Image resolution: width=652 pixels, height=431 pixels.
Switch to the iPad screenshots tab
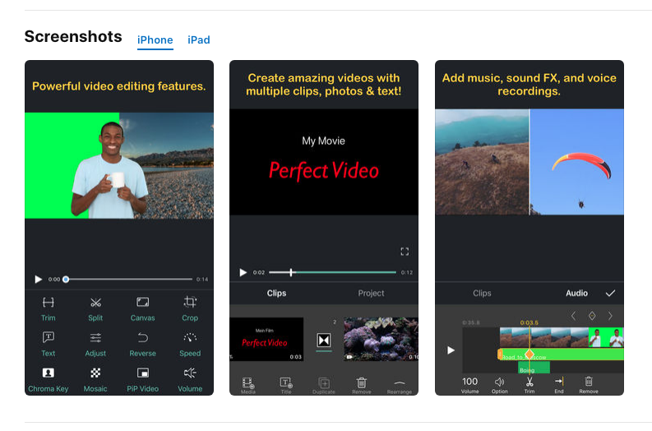(199, 40)
